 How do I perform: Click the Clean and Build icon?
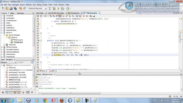click(54, 8)
